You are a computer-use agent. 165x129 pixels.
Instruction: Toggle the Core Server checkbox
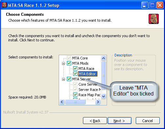click(x=75, y=84)
